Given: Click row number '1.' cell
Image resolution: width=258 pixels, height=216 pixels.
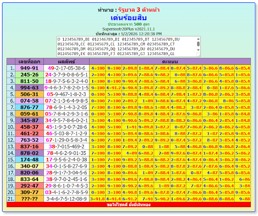Looking at the screenshot, I should click(x=11, y=68).
